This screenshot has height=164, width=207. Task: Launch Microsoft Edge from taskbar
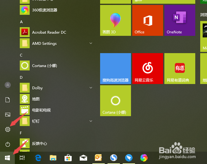[x=38, y=158]
